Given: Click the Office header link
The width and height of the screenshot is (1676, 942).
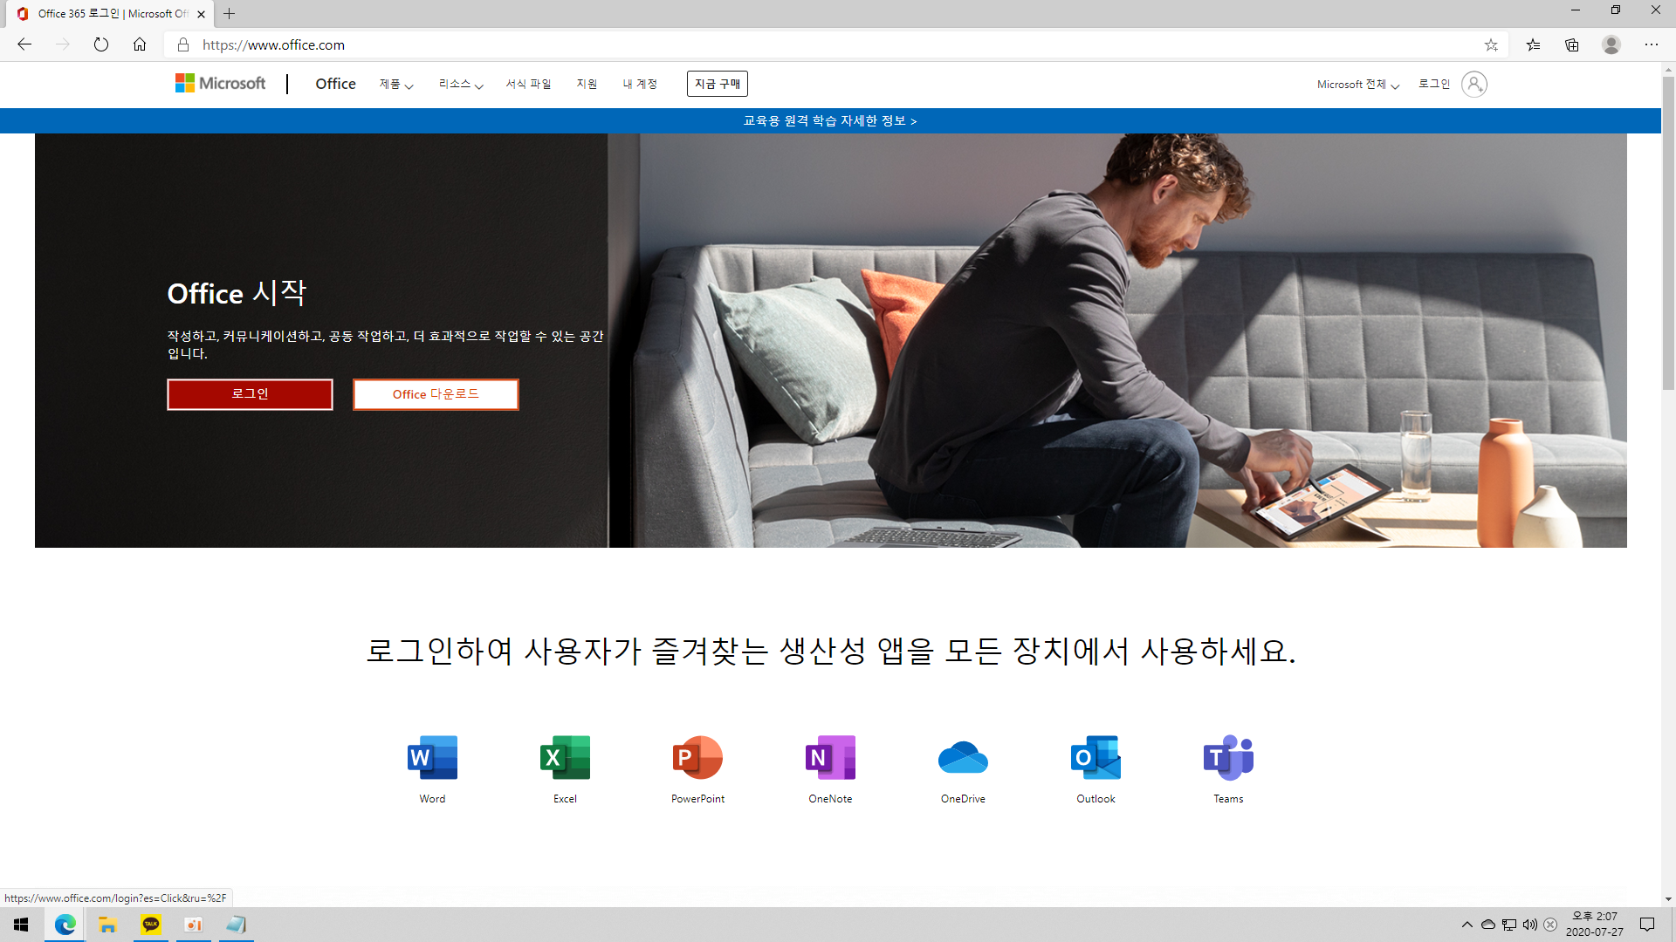Looking at the screenshot, I should 335,84.
